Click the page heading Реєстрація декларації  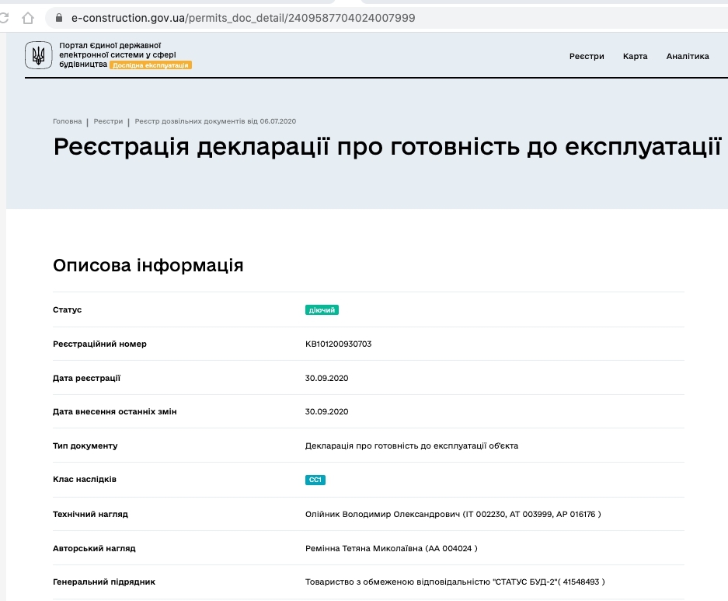coord(387,147)
